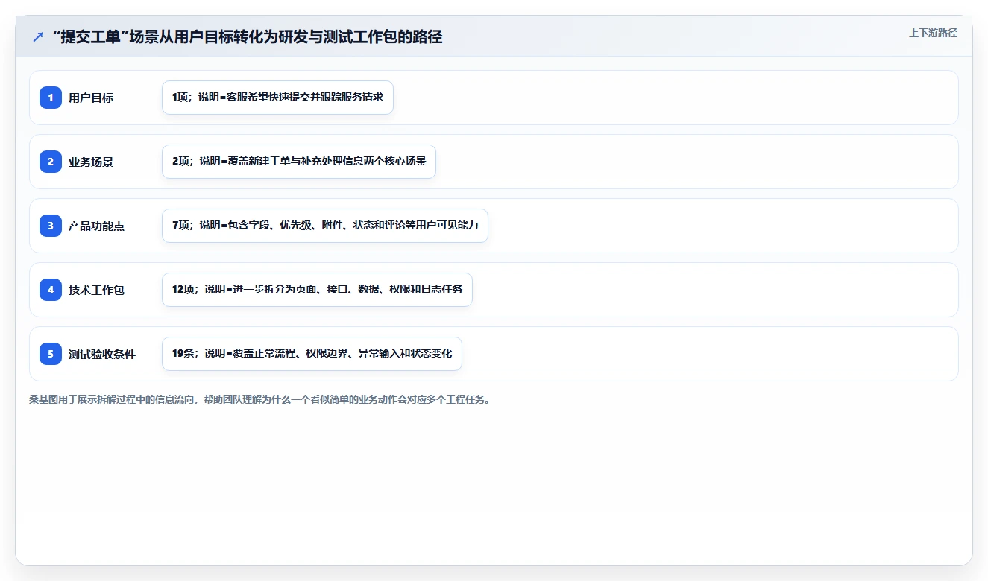Select the 产品功能点 row label
Viewport: 988px width, 581px height.
coord(96,226)
